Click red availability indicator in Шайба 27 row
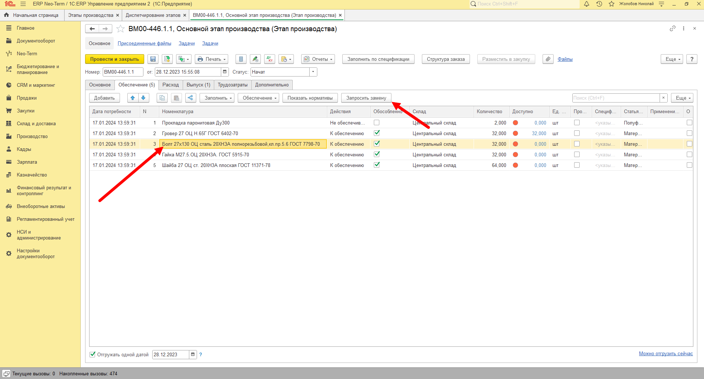Image resolution: width=704 pixels, height=379 pixels. coord(515,165)
